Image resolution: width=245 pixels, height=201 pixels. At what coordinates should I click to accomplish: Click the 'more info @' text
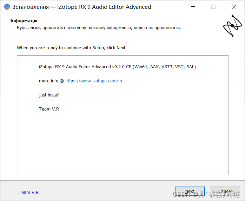coord(51,81)
